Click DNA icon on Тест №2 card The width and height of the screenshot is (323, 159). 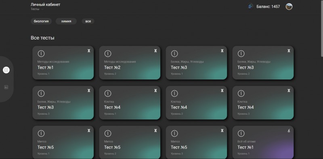(x=155, y=51)
